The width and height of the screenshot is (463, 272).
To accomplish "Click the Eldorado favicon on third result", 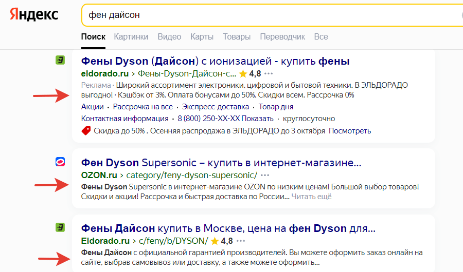I will [60, 227].
